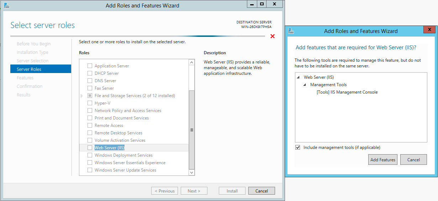438x201 pixels.
Task: Select the Management Tools tree item label
Action: [x=328, y=85]
